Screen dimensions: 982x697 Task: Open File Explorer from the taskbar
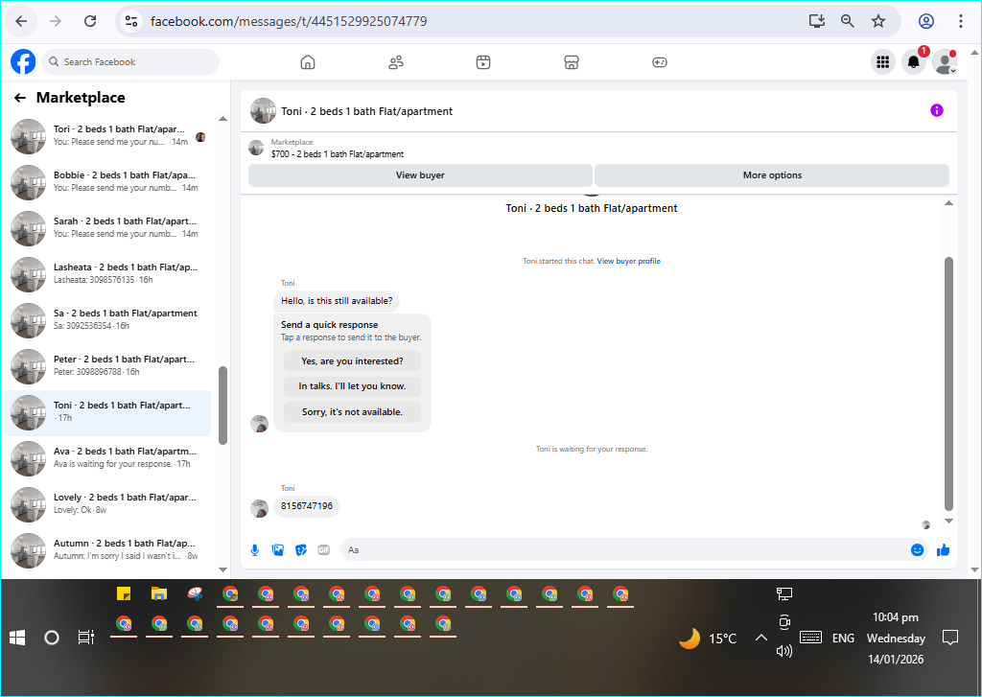159,593
